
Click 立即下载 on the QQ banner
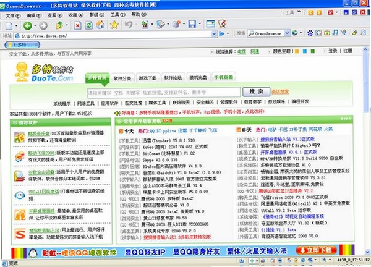317,250
